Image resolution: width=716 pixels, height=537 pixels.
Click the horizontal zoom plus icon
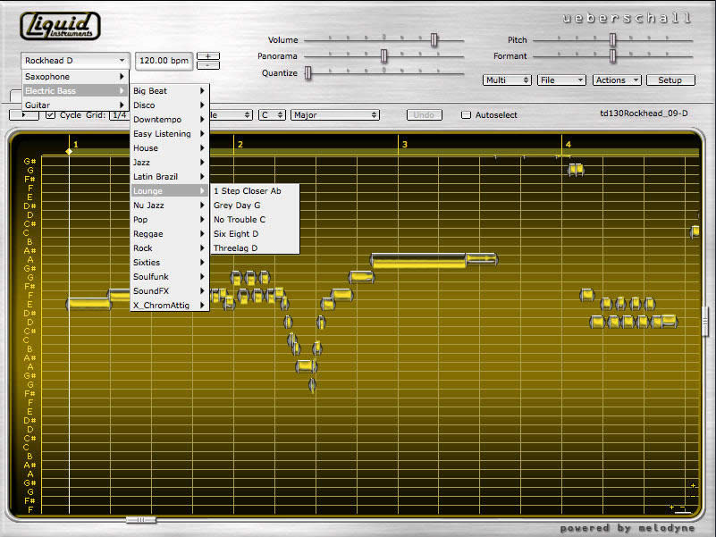coord(671,508)
